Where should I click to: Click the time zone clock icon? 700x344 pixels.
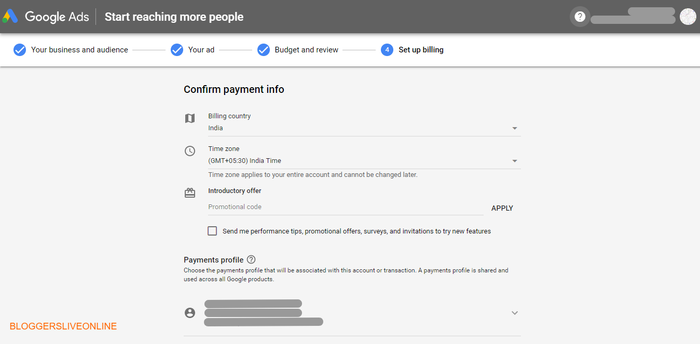tap(190, 151)
